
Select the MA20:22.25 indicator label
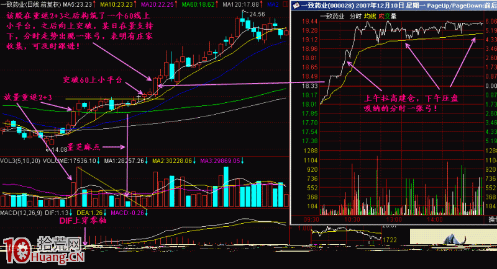(x=158, y=4)
